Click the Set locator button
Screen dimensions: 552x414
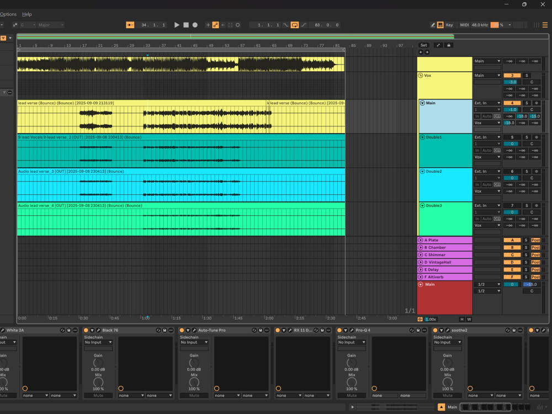tap(423, 45)
